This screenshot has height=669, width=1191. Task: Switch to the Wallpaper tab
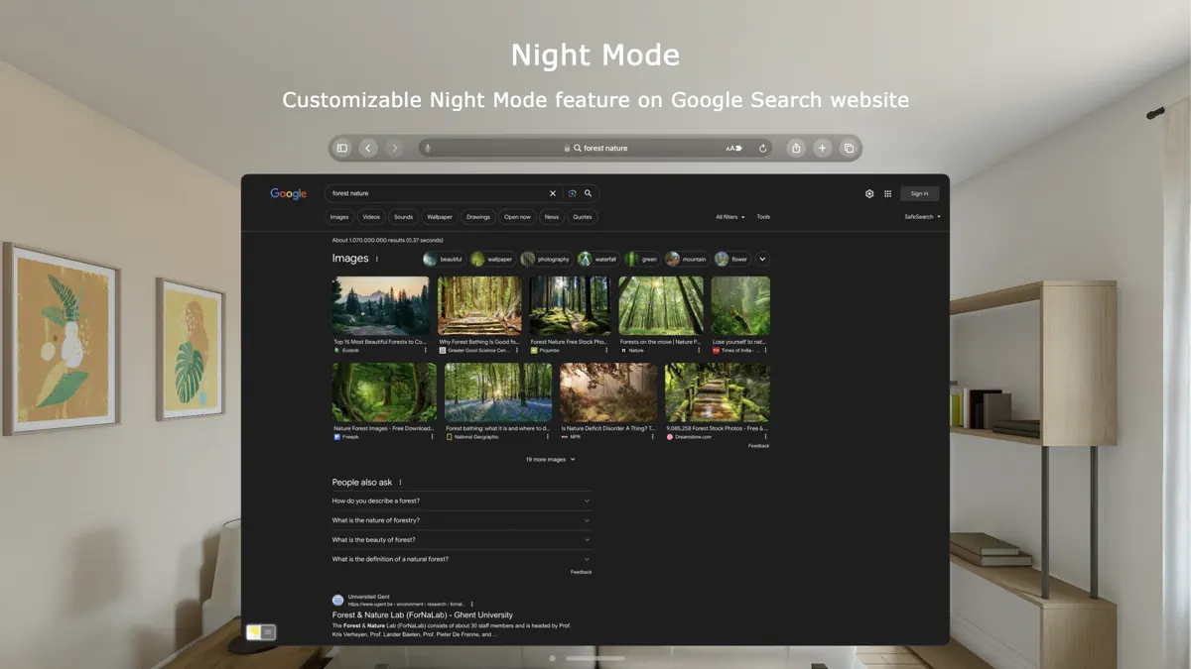tap(439, 216)
